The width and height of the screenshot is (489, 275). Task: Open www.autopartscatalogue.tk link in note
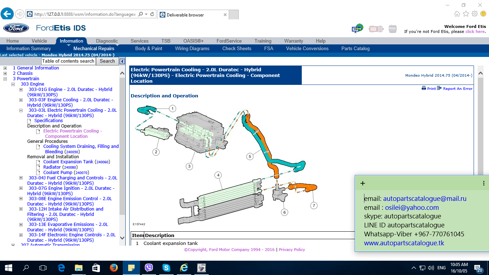click(403, 243)
